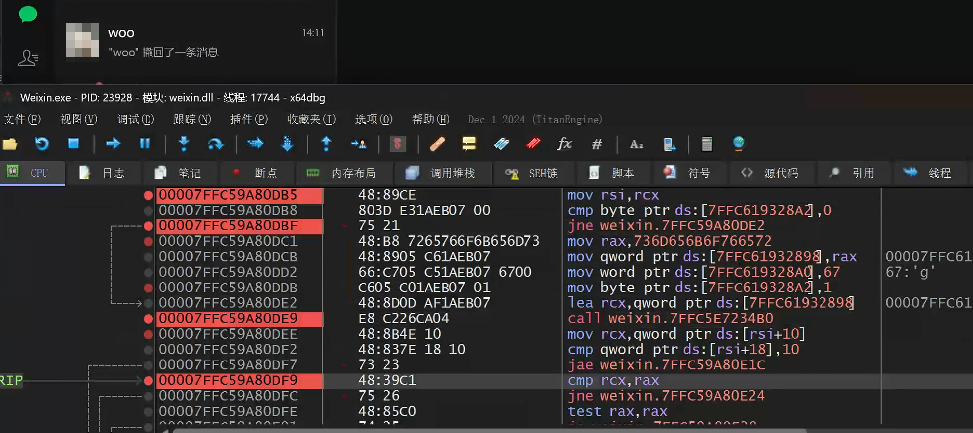Image resolution: width=973 pixels, height=433 pixels.
Task: Click the disassembly horizontal scrollbar
Action: point(489,430)
